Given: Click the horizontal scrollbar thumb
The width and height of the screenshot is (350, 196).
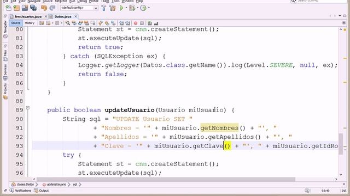Looking at the screenshot, I should pyautogui.click(x=166, y=179).
